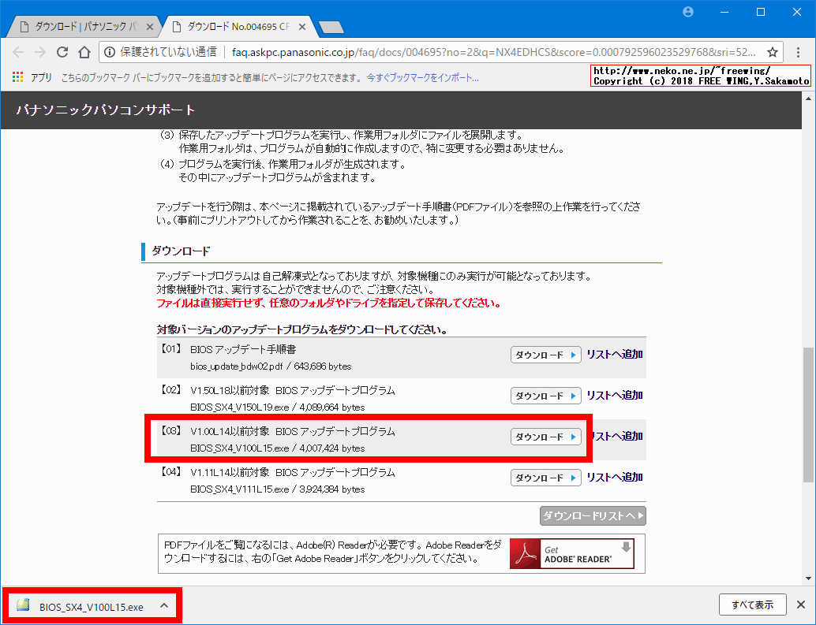The image size is (816, 625).
Task: Click the forward navigation arrow
Action: [40, 50]
